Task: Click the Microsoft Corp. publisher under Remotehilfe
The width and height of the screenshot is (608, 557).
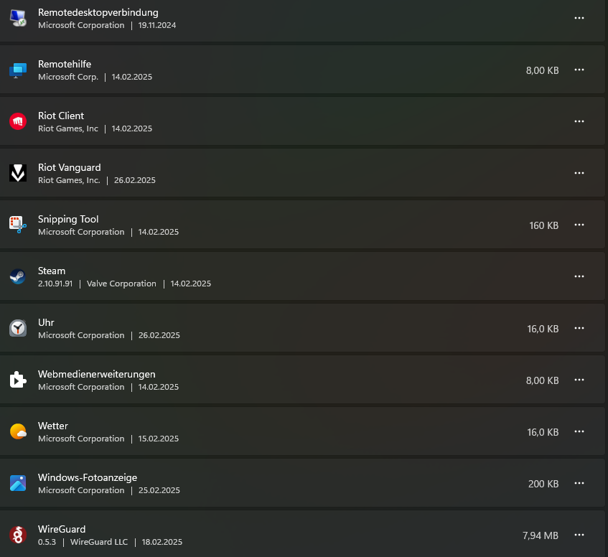Action: pyautogui.click(x=68, y=77)
